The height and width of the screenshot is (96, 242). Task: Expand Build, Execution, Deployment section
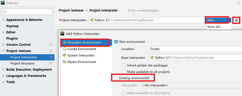coord(3,70)
